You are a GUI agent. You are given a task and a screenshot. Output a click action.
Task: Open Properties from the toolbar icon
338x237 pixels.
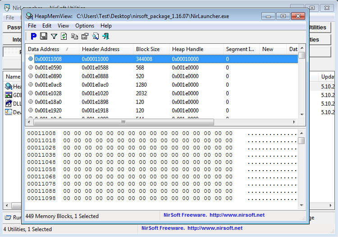click(85, 36)
